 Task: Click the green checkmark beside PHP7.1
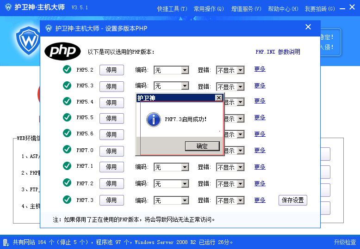point(67,166)
